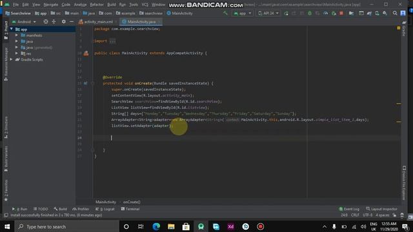Screen dimensions: 413x232
Task: Open Adobe XD from the taskbar
Action: coord(230,226)
